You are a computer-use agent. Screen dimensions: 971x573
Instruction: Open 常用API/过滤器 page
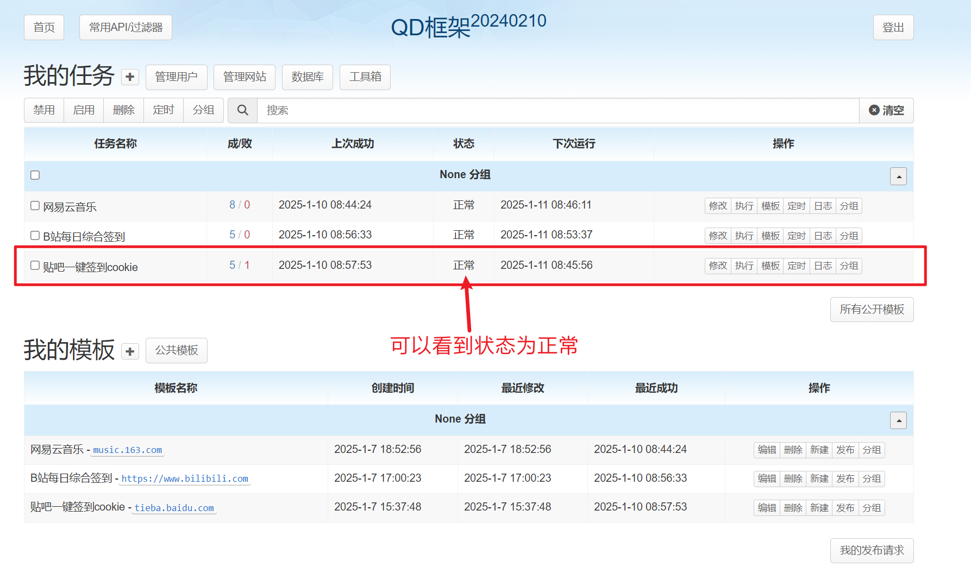point(126,27)
